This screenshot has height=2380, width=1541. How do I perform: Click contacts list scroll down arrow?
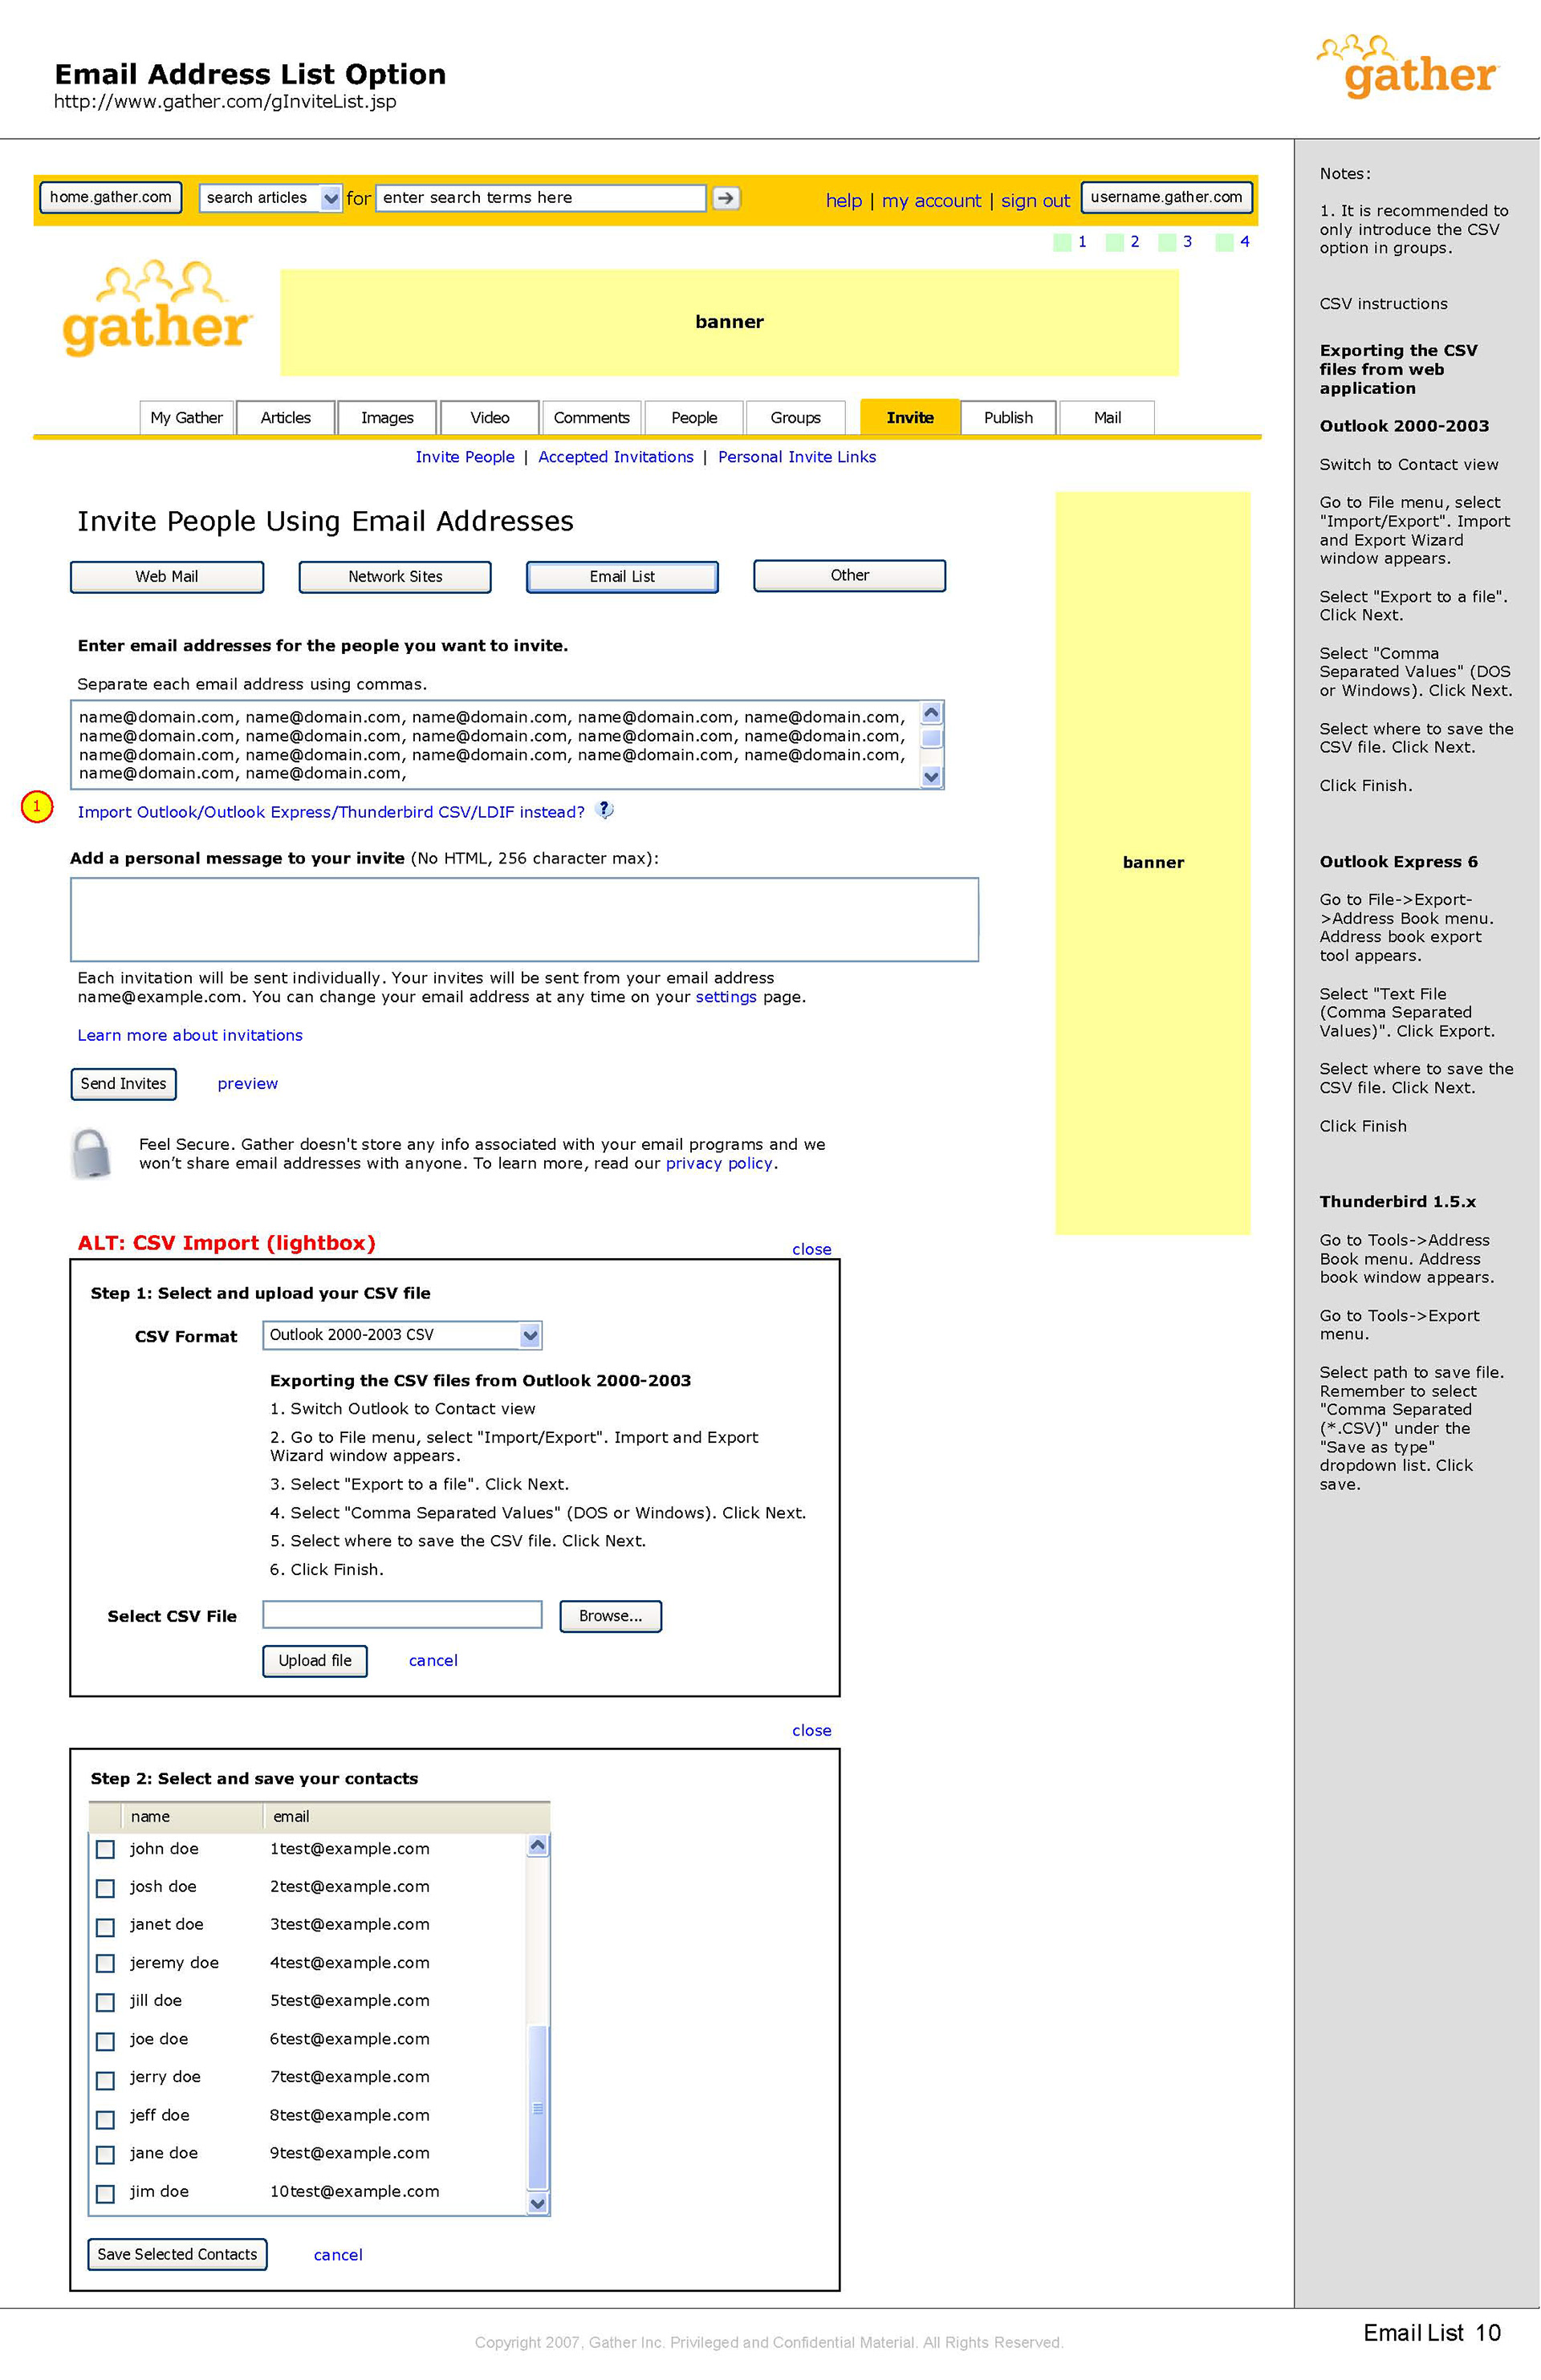537,2203
